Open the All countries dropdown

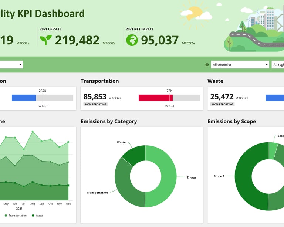pos(240,65)
